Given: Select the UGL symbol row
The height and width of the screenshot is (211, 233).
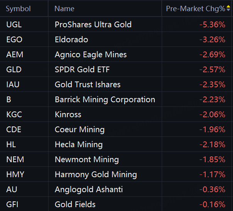Looking at the screenshot, I should point(14,25).
